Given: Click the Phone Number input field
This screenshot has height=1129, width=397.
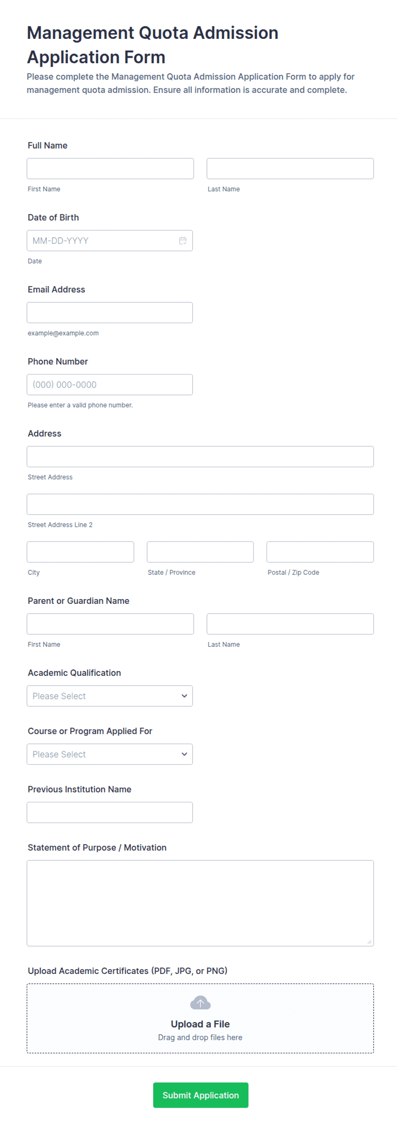Looking at the screenshot, I should (x=110, y=385).
